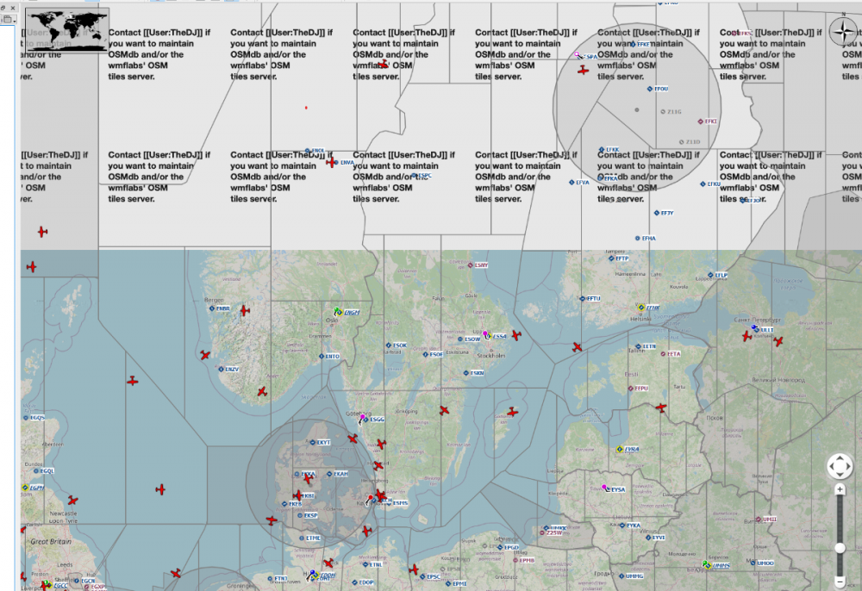The image size is (862, 591).
Task: Pan the map up using the navigation arrow
Action: click(x=840, y=457)
